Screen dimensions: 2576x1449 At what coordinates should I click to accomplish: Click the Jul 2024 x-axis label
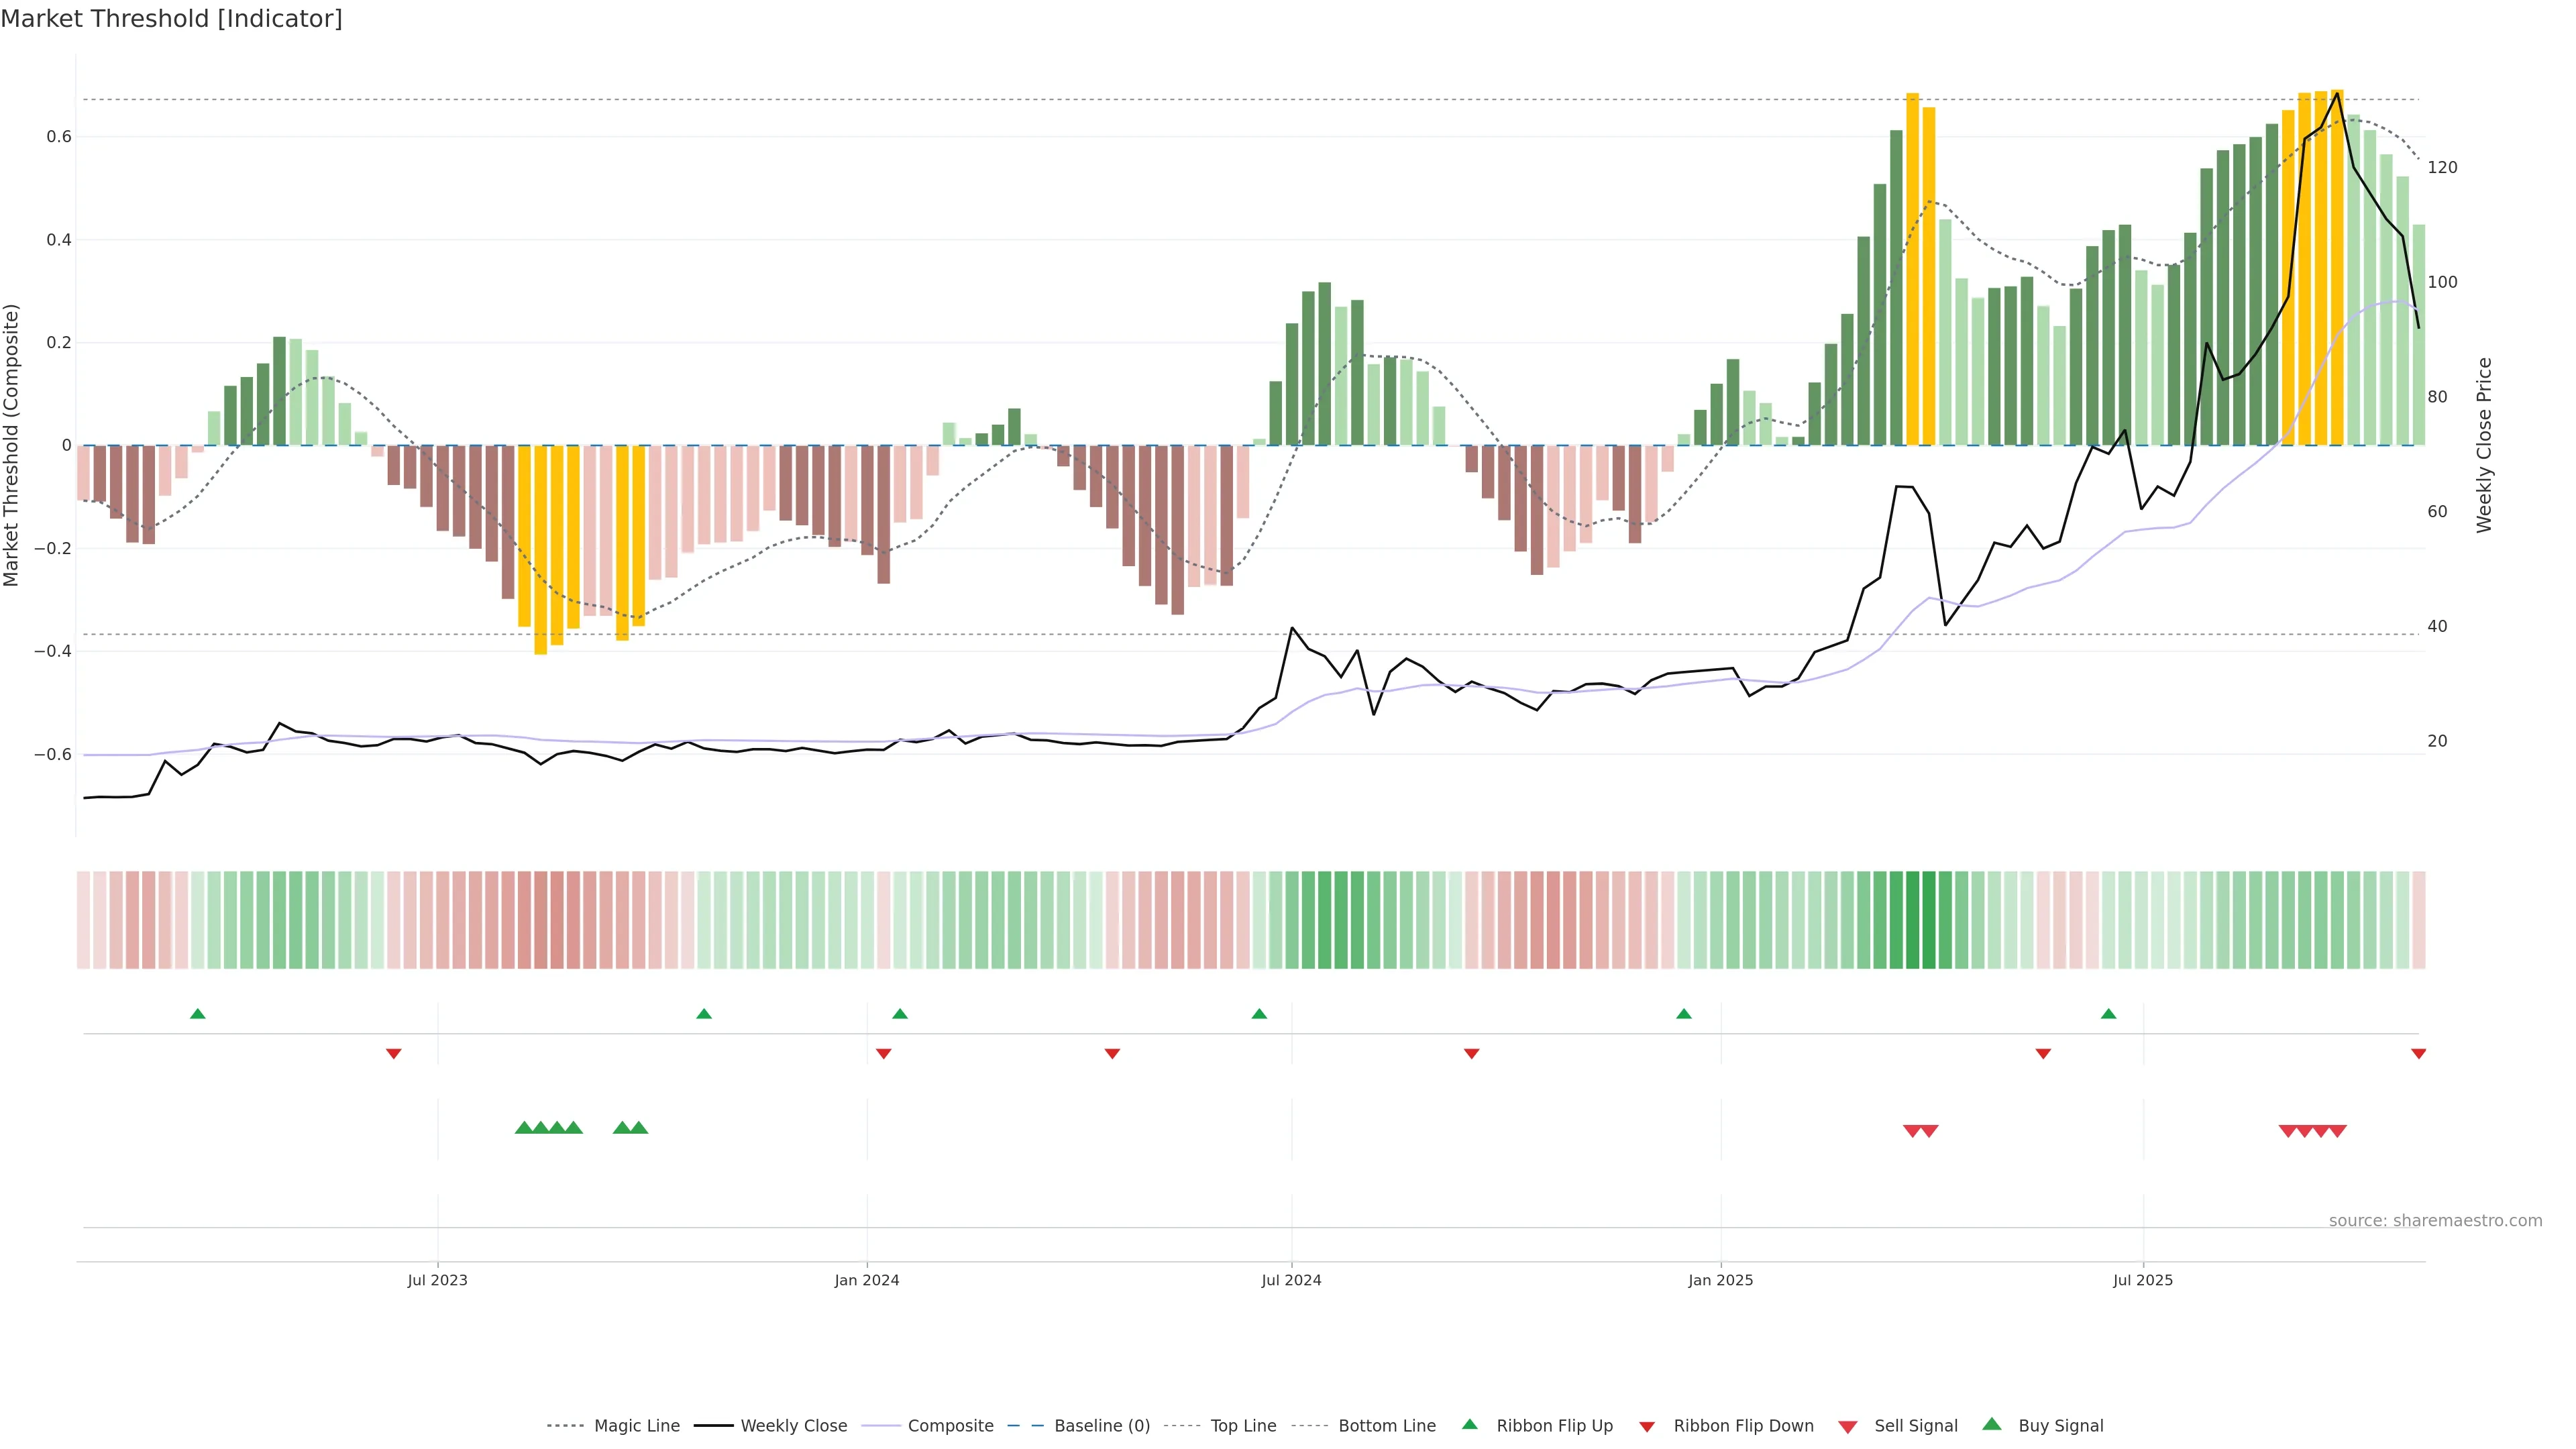point(1290,1280)
